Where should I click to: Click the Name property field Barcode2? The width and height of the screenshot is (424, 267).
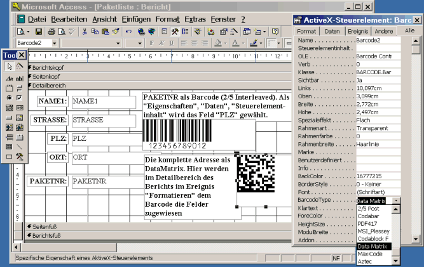pyautogui.click(x=378, y=40)
